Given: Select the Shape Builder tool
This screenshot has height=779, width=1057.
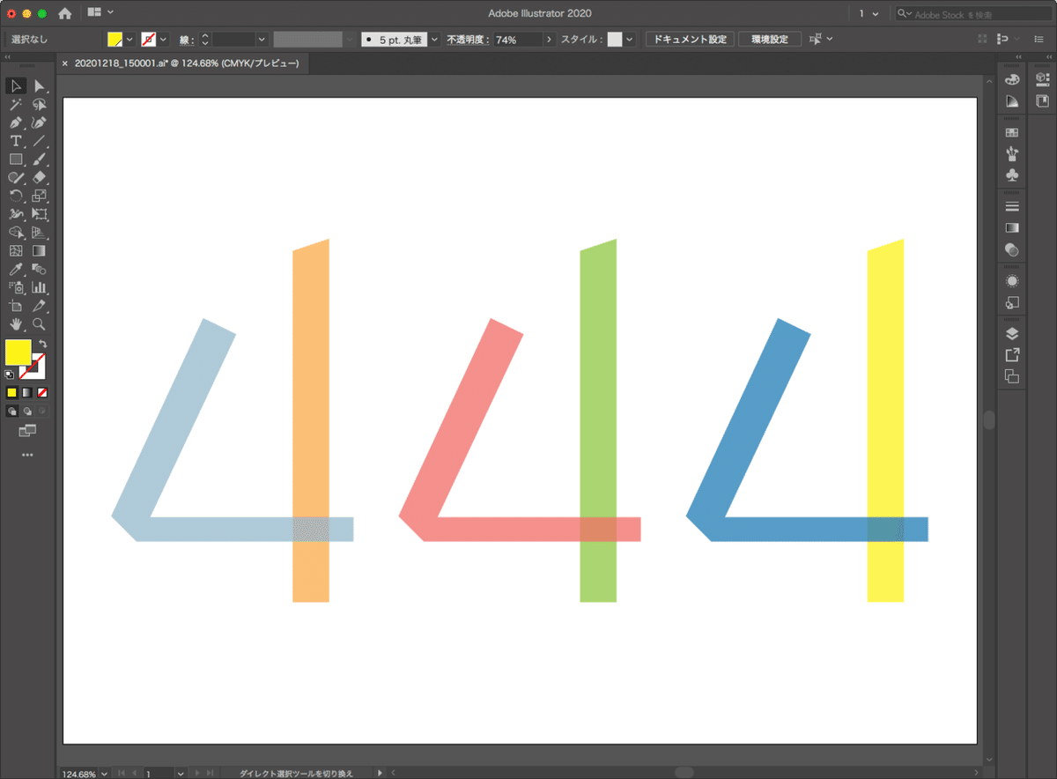Looking at the screenshot, I should pyautogui.click(x=16, y=233).
